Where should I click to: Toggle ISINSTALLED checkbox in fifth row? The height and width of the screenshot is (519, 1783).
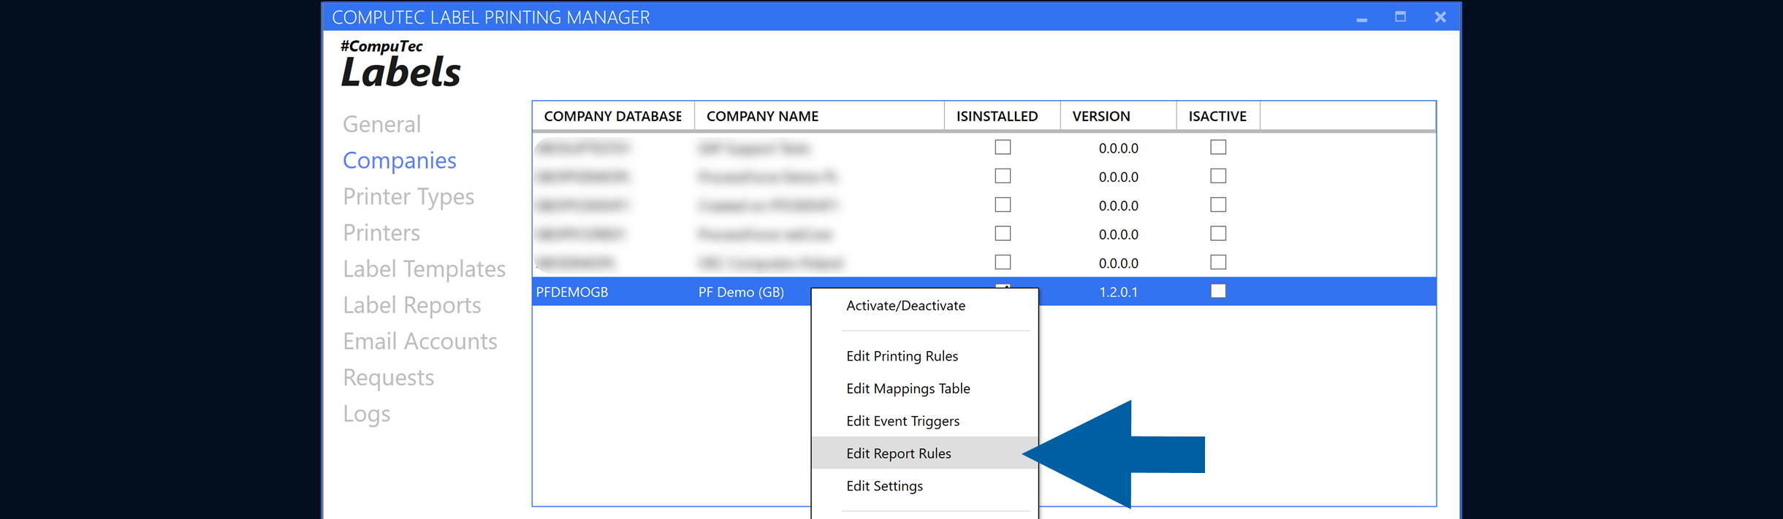click(1003, 262)
